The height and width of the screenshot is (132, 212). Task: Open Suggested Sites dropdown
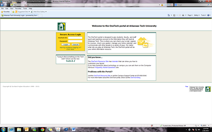pyautogui.click(x=22, y=12)
